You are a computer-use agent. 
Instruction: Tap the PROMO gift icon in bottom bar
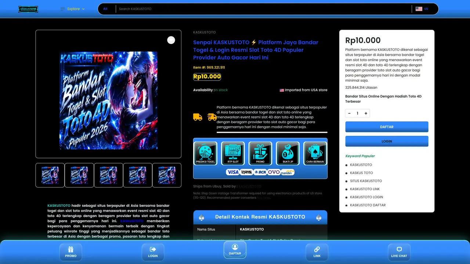71,252
